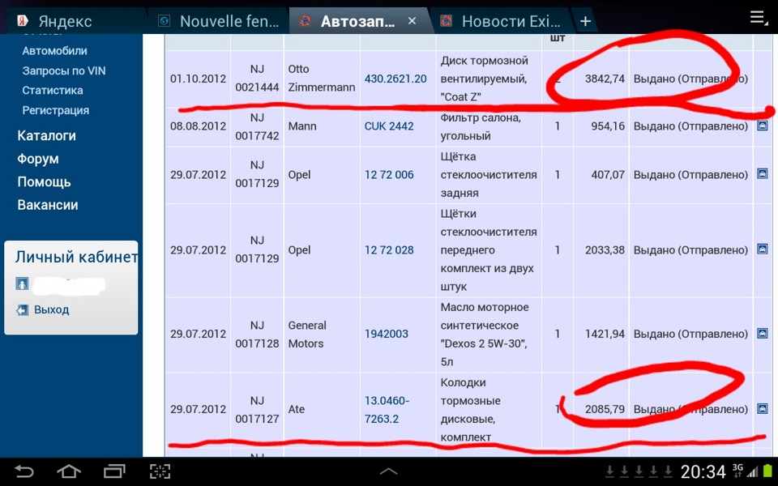The image size is (778, 486).
Task: Tap the battery indicator icon
Action: (768, 471)
